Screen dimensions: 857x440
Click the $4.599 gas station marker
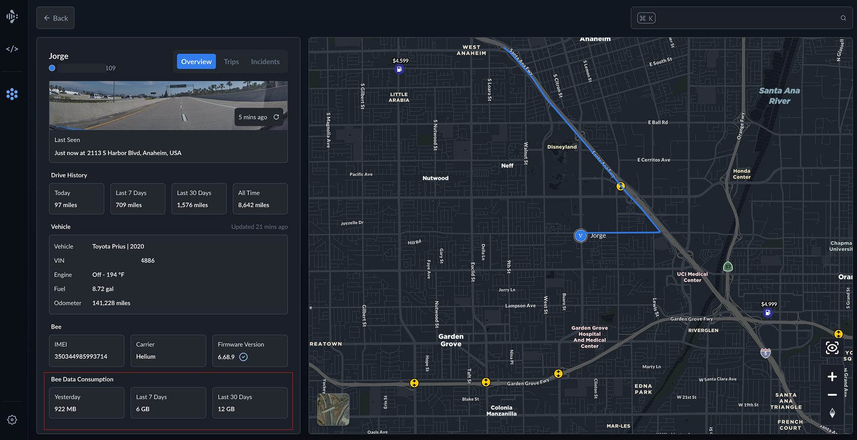tap(399, 69)
